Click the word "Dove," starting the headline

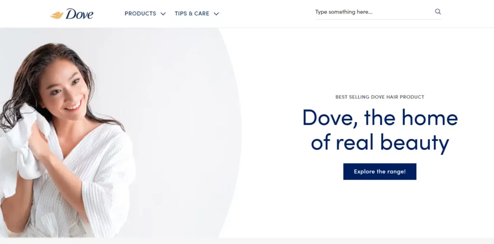(330, 118)
